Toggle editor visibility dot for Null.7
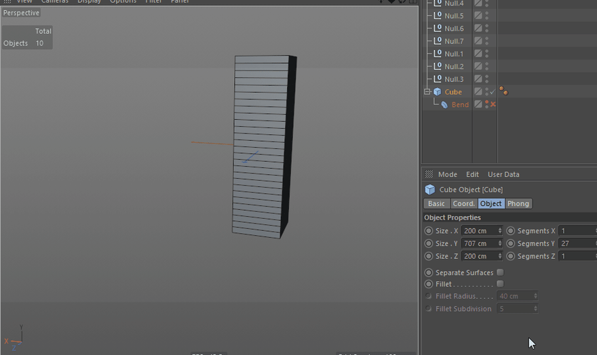597x355 pixels. click(x=487, y=39)
